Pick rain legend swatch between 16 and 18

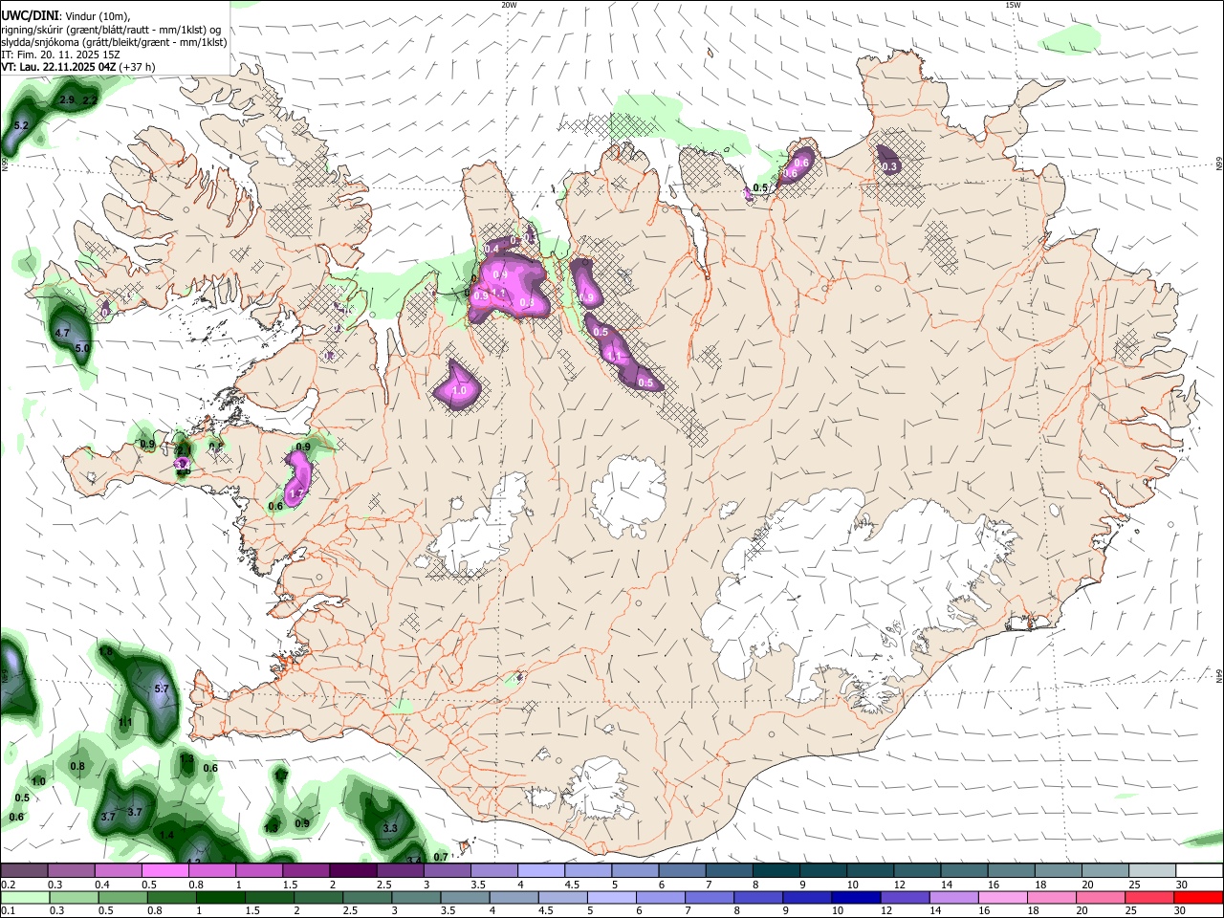tap(1003, 897)
